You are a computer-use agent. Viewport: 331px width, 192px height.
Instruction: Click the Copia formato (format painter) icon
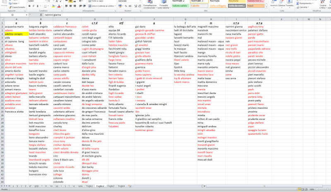coord(10,7)
